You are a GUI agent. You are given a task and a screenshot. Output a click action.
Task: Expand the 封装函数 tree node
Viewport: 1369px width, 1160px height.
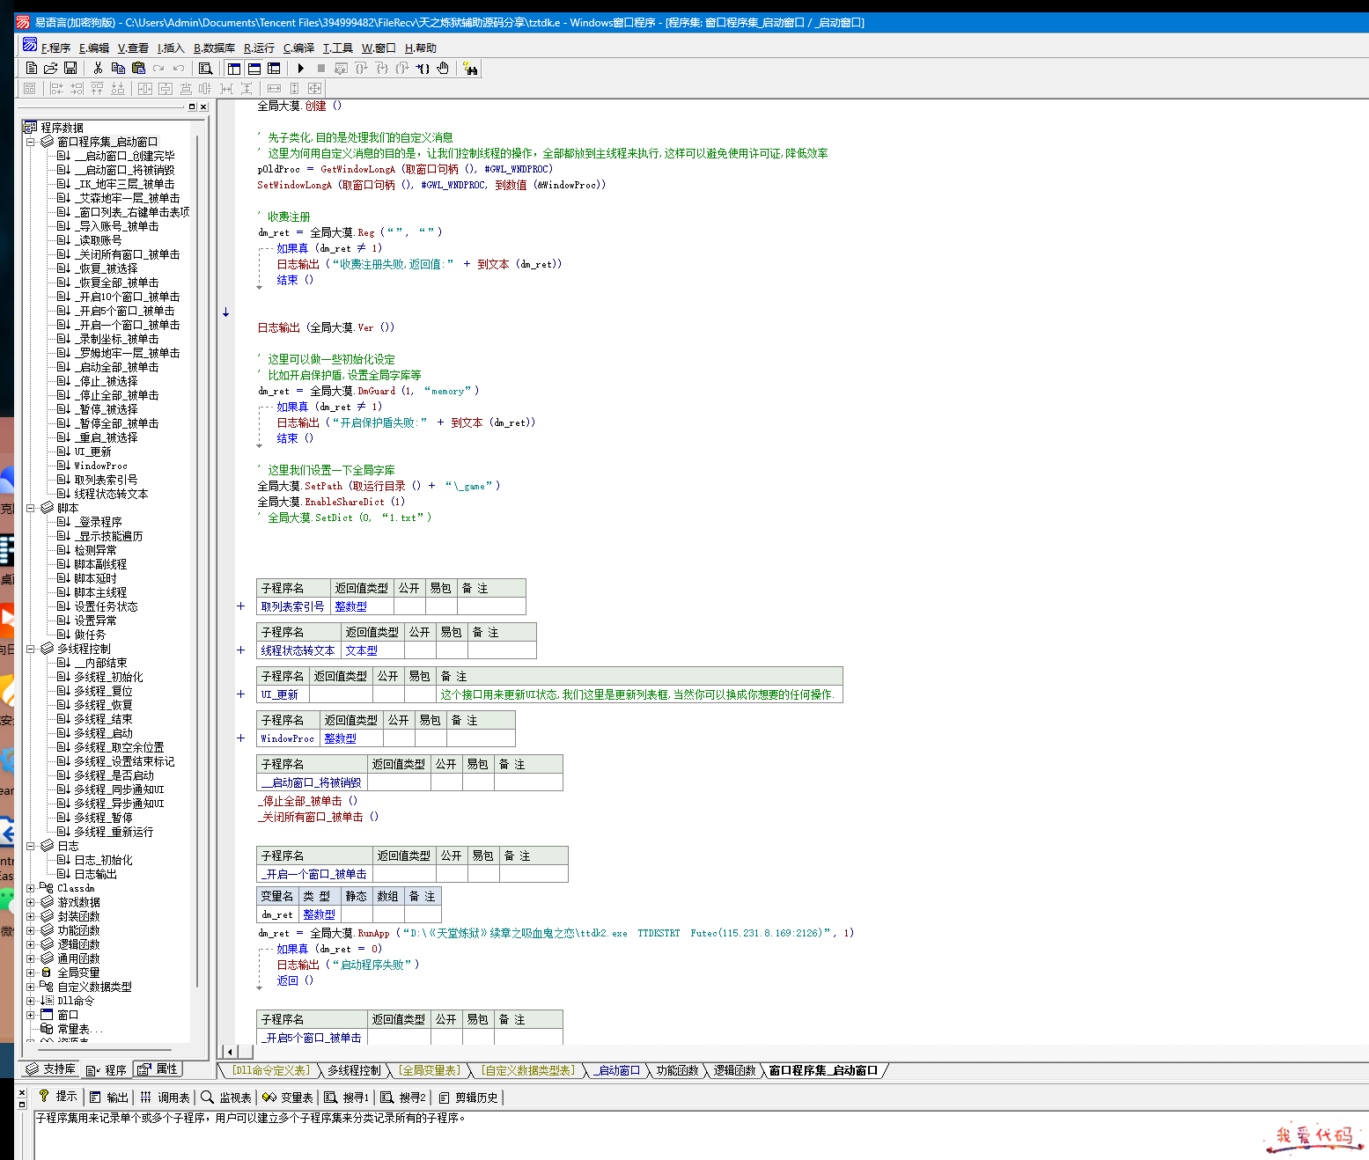(30, 916)
